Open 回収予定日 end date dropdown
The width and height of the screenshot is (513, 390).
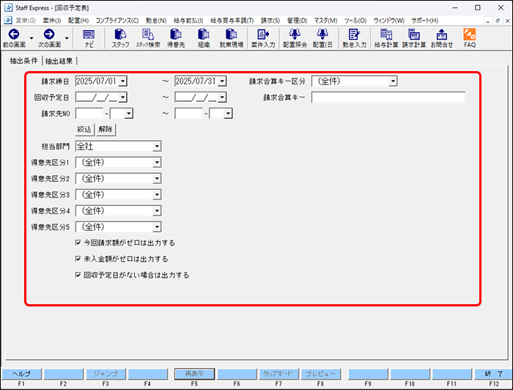coord(222,97)
